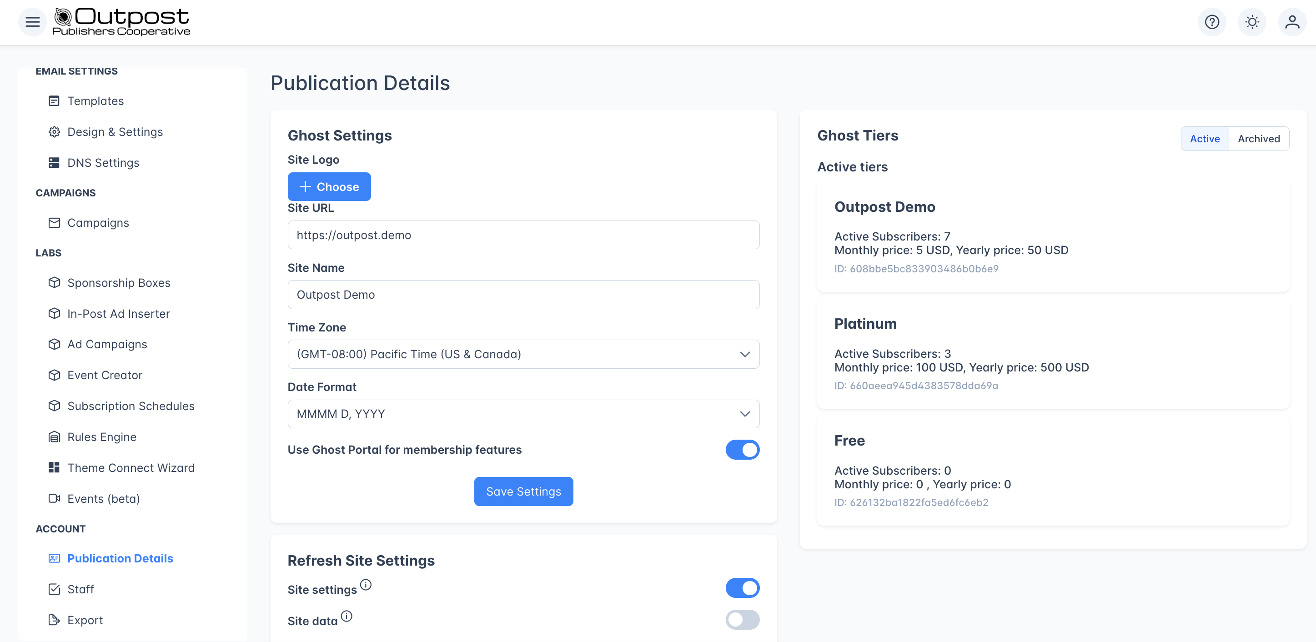Click the Sponsorship Boxes cube icon

(x=54, y=283)
